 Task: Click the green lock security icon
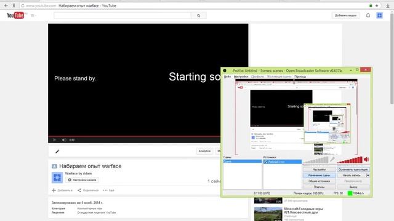(x=371, y=6)
